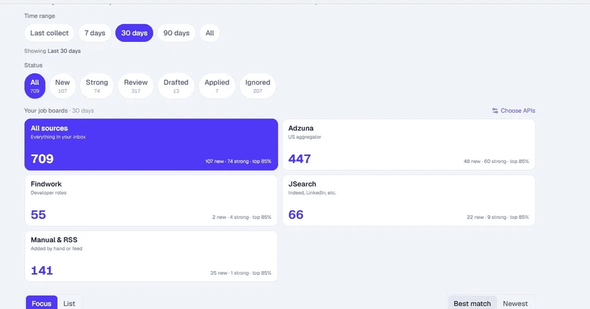
Task: Sort by Newest
Action: pyautogui.click(x=515, y=303)
